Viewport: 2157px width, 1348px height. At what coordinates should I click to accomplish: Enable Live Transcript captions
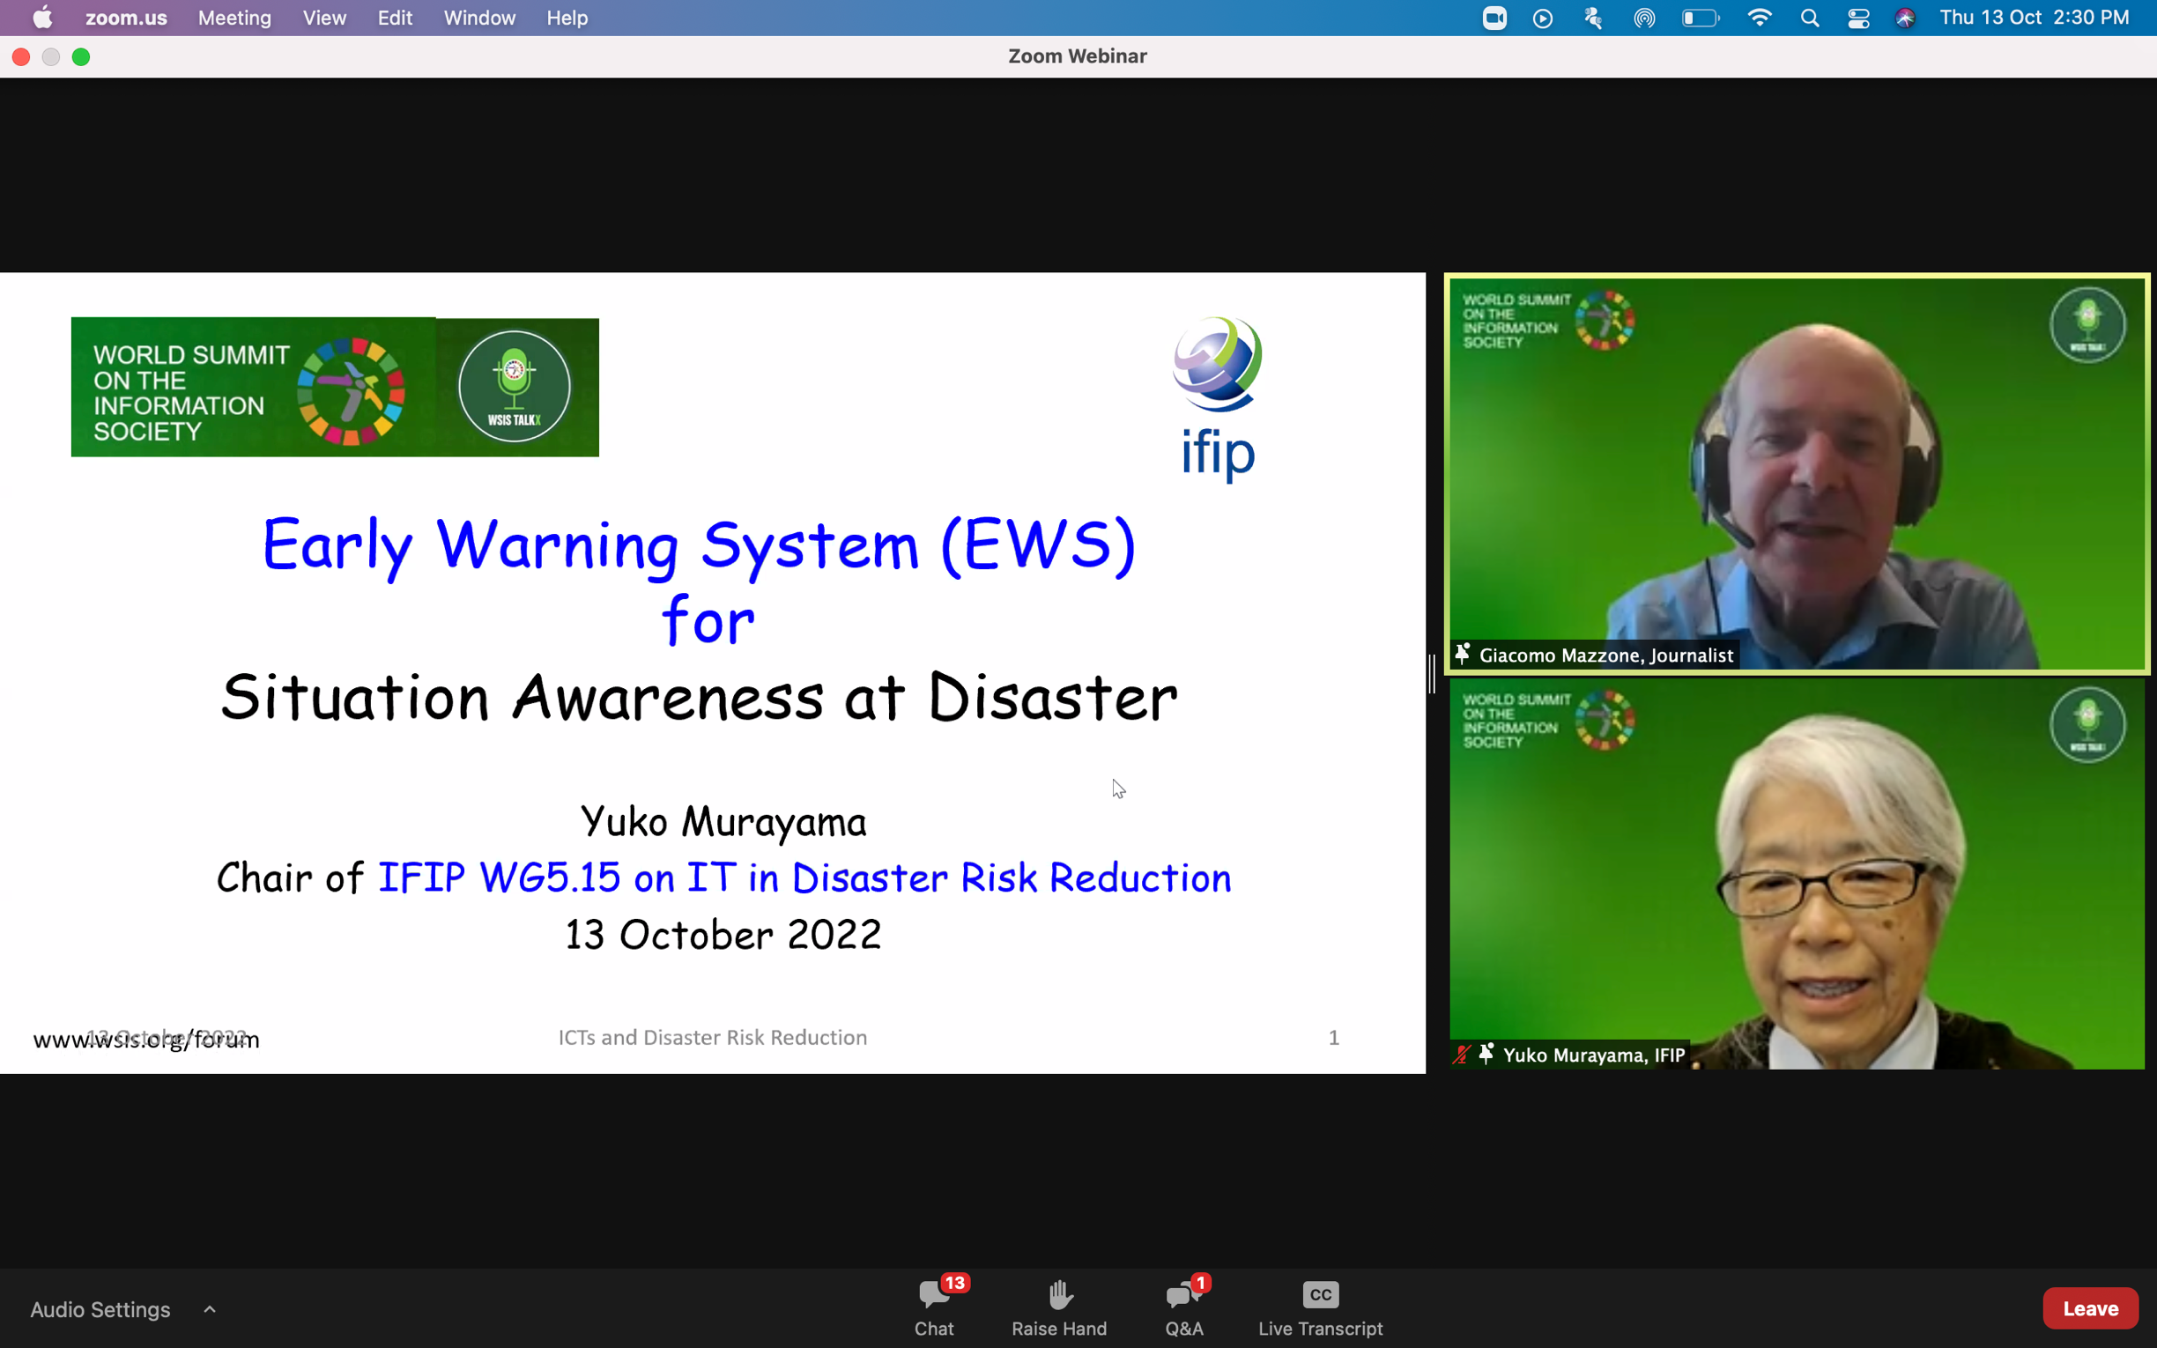point(1320,1306)
